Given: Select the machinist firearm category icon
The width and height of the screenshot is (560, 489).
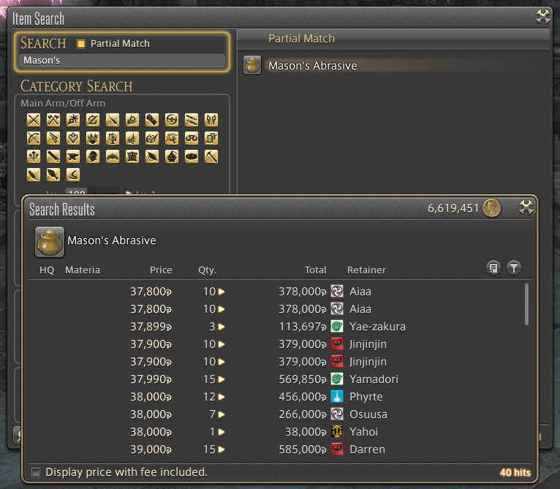Looking at the screenshot, I should point(53,138).
